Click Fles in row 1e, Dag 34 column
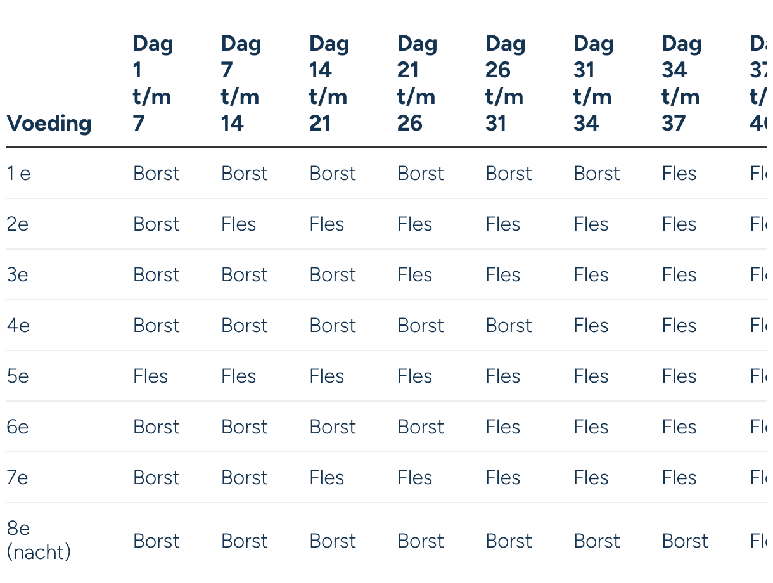Viewport: 773px width, 583px height. coord(679,174)
